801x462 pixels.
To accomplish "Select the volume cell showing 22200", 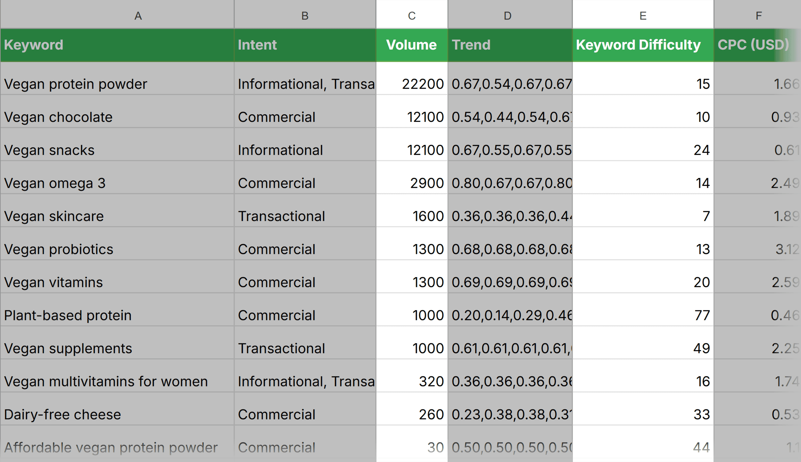I will (x=412, y=78).
